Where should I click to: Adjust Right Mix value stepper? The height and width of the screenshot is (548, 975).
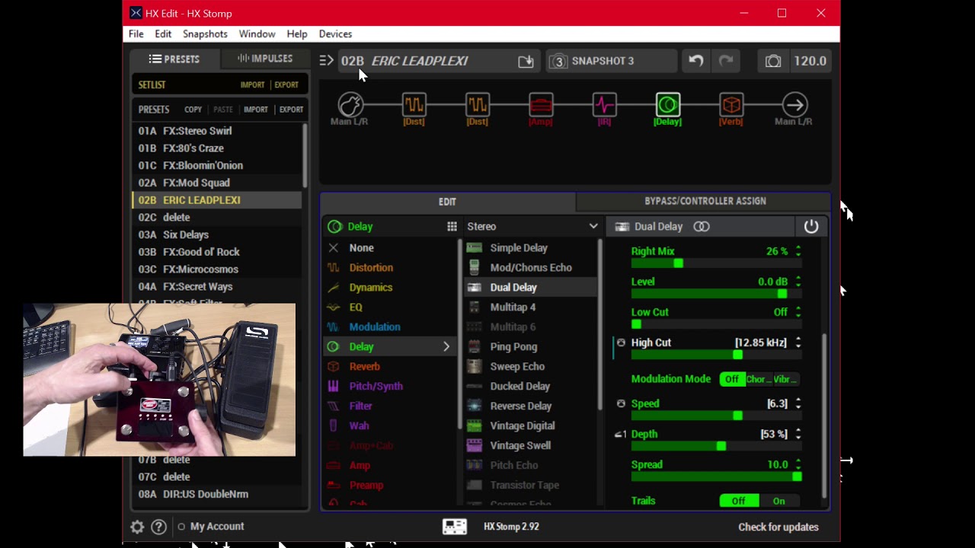[x=798, y=251]
